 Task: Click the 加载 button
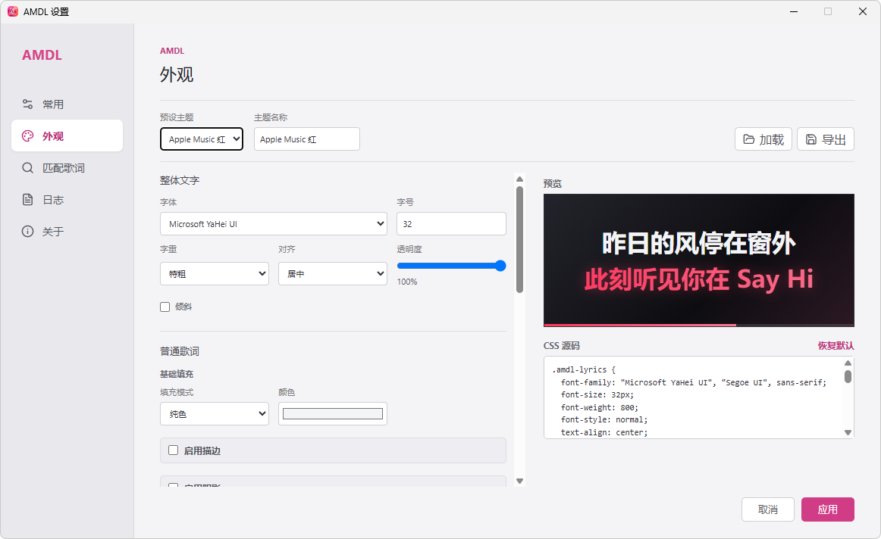763,139
